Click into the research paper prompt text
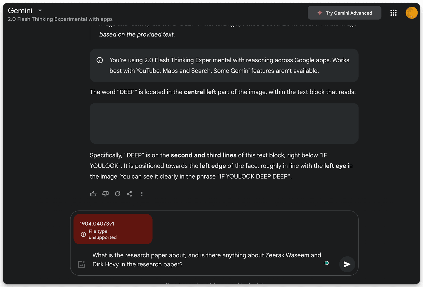This screenshot has width=423, height=287. (206, 260)
